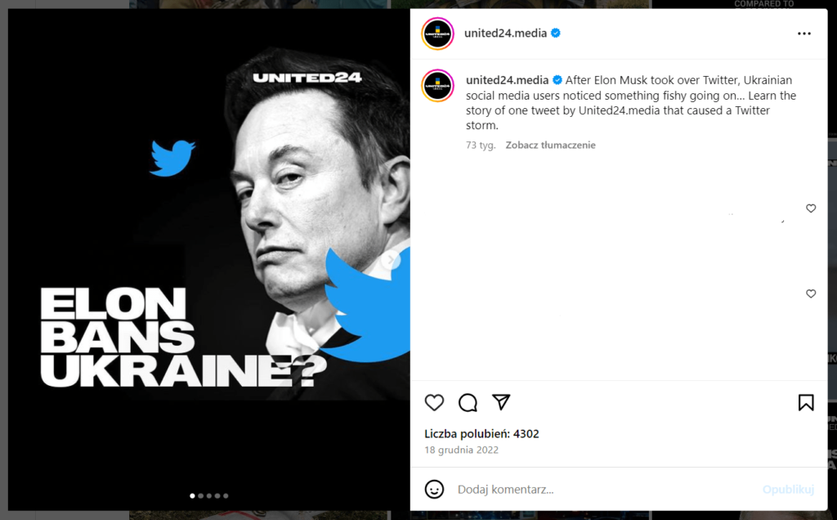Click the united24.media username in the caption
Viewport: 837px width, 520px height.
507,80
